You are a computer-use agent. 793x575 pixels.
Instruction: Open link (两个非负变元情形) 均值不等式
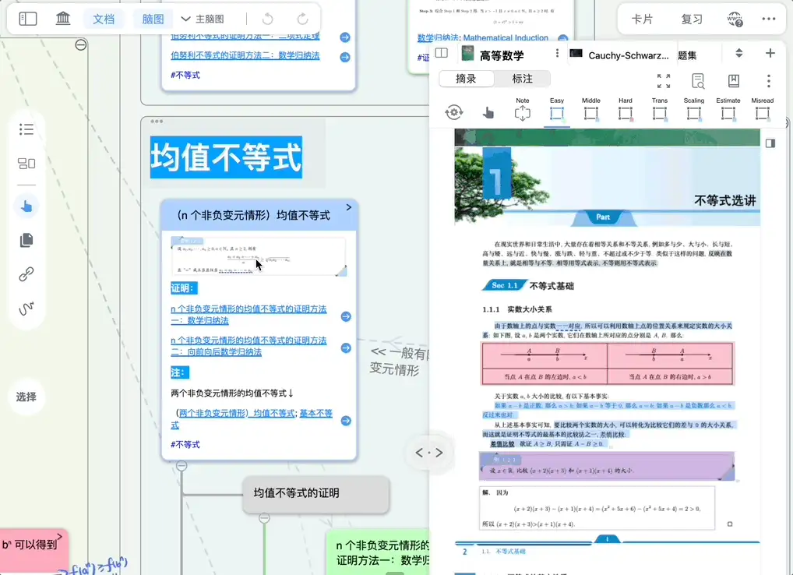pyautogui.click(x=237, y=413)
